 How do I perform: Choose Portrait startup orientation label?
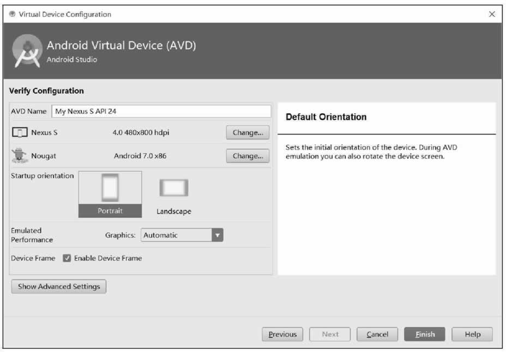(x=110, y=211)
